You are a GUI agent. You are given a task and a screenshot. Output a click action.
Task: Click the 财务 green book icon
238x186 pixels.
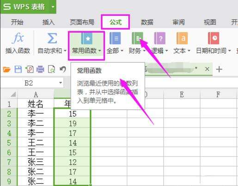pyautogui.click(x=137, y=38)
